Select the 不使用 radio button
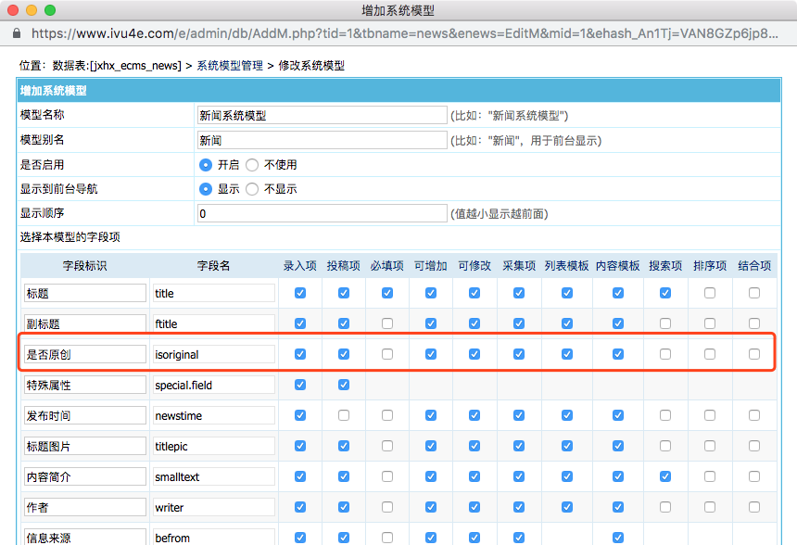The width and height of the screenshot is (797, 545). pos(252,165)
